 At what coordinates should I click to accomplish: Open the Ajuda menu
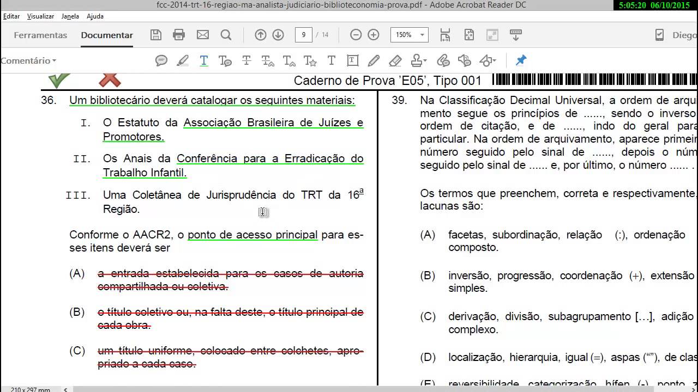coord(95,16)
